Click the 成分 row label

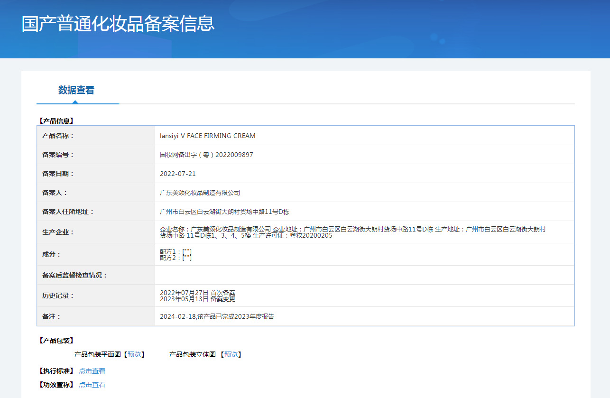coord(52,254)
